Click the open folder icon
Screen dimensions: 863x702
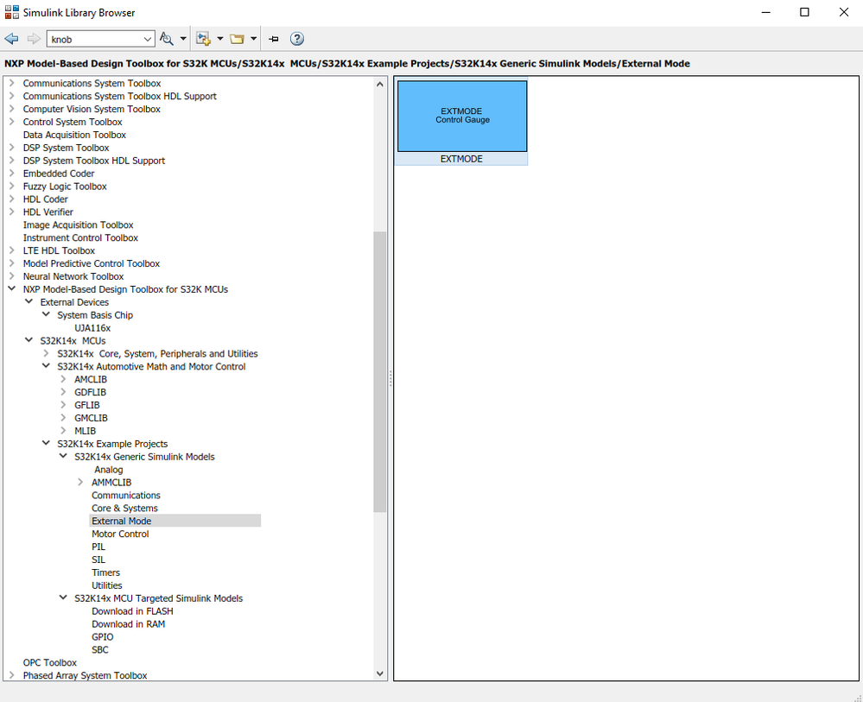pyautogui.click(x=238, y=39)
